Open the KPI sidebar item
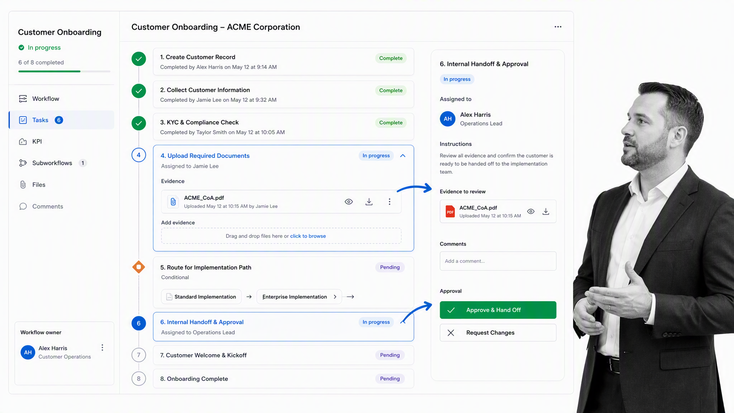This screenshot has width=734, height=413. 61,141
